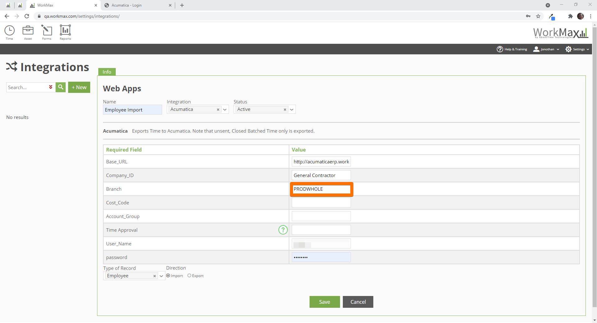Close the WorkMax browser tab
This screenshot has height=323, width=597.
(x=96, y=5)
